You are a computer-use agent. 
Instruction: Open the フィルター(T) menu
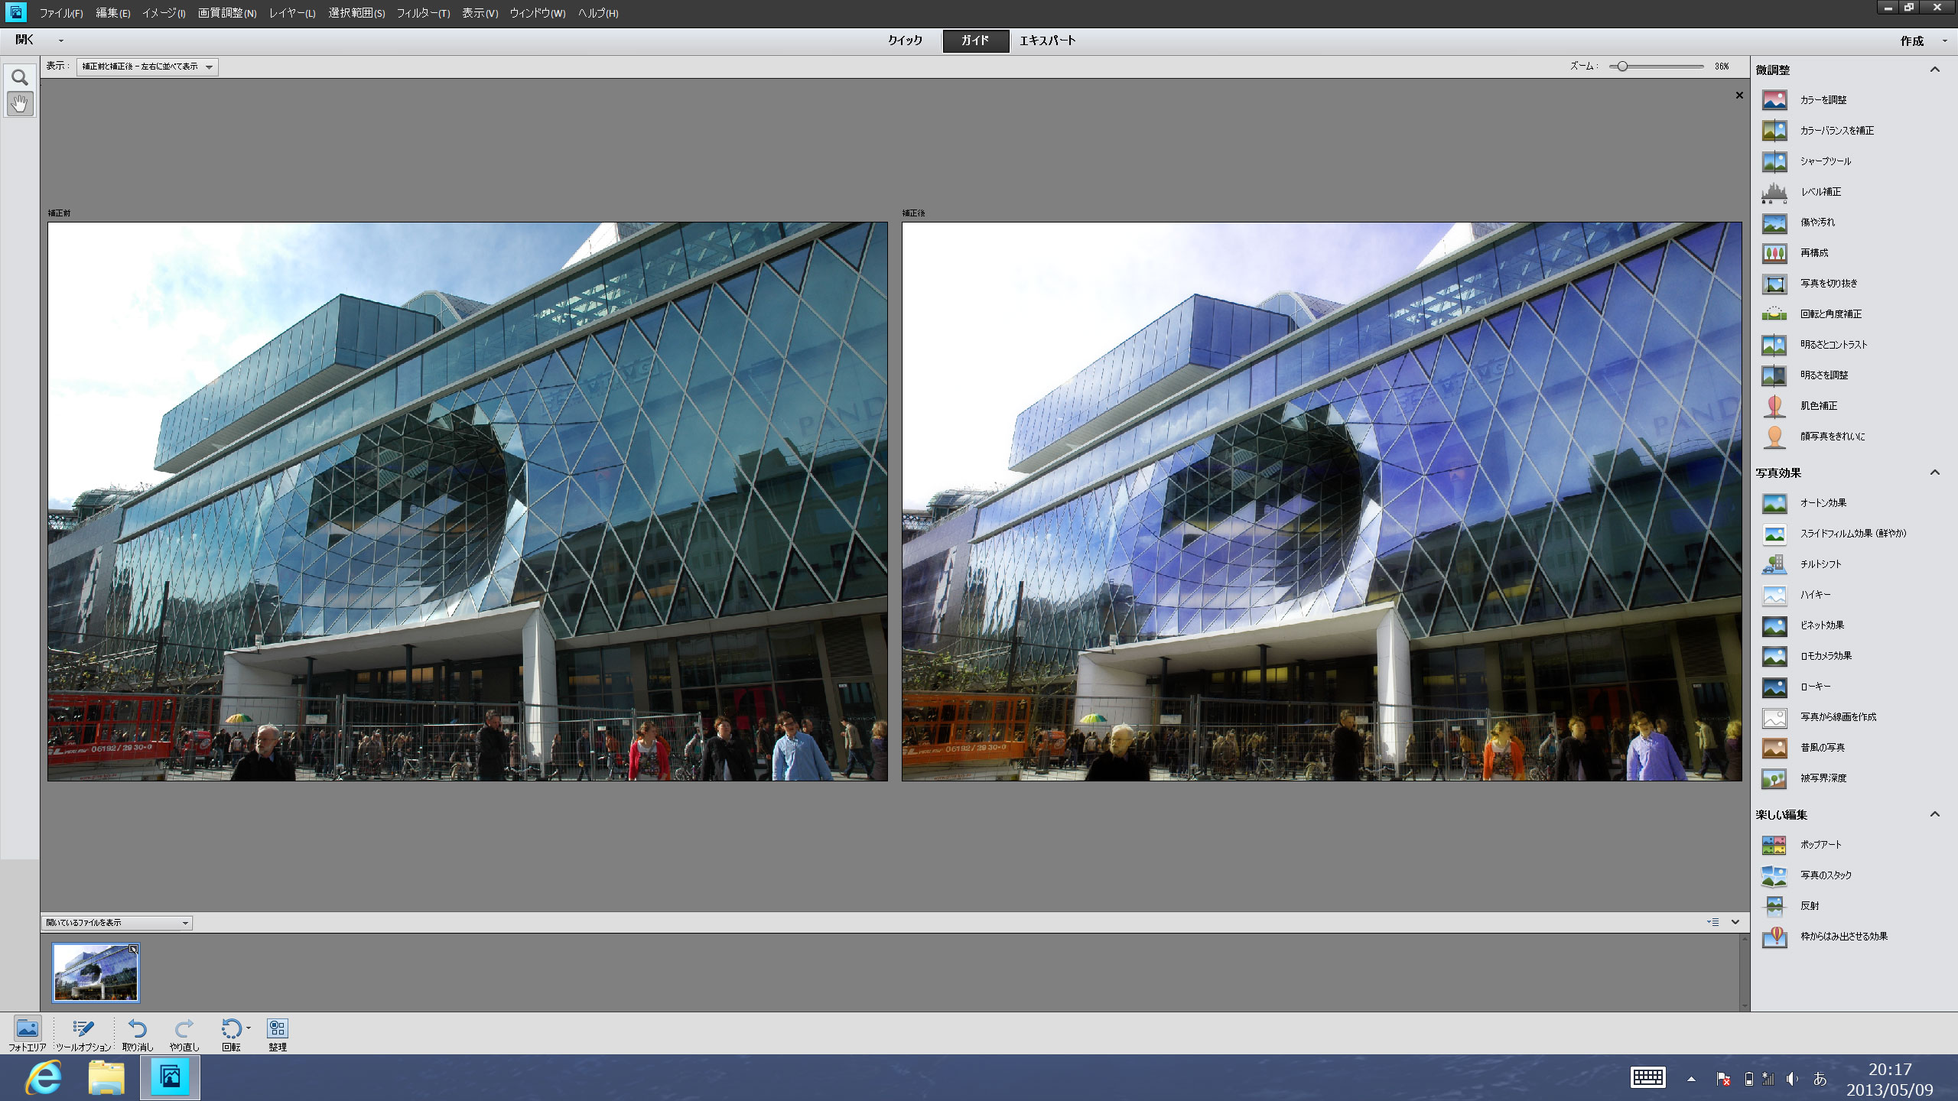click(x=423, y=13)
